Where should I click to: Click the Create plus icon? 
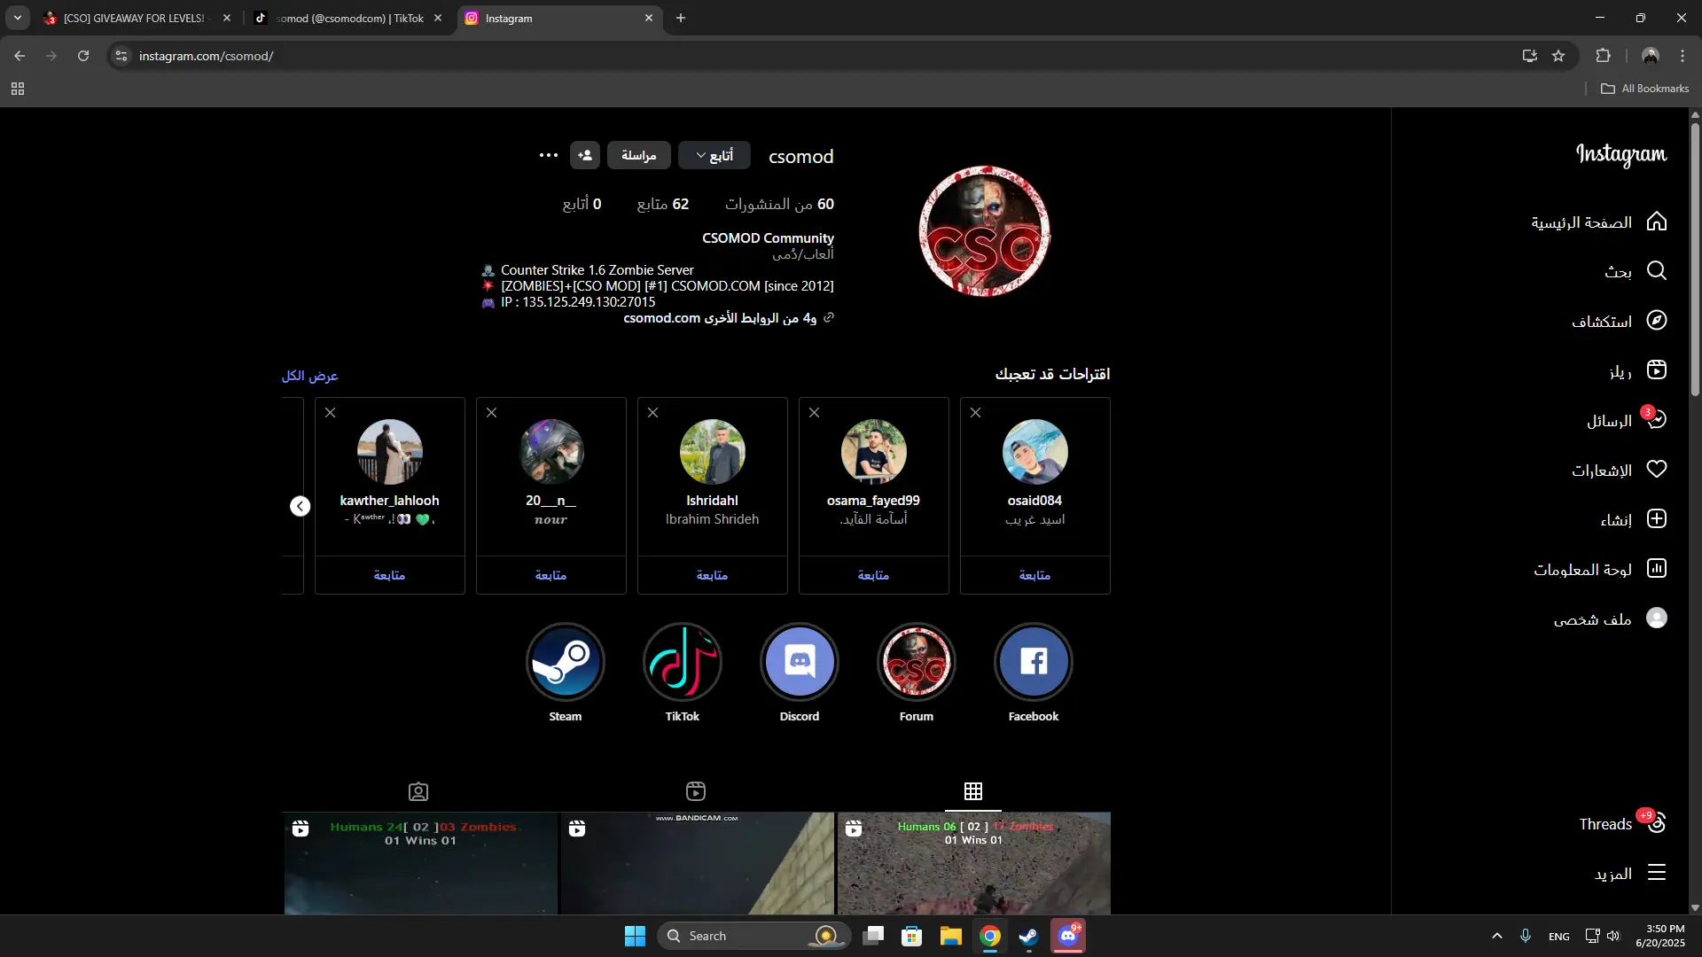coord(1656,519)
